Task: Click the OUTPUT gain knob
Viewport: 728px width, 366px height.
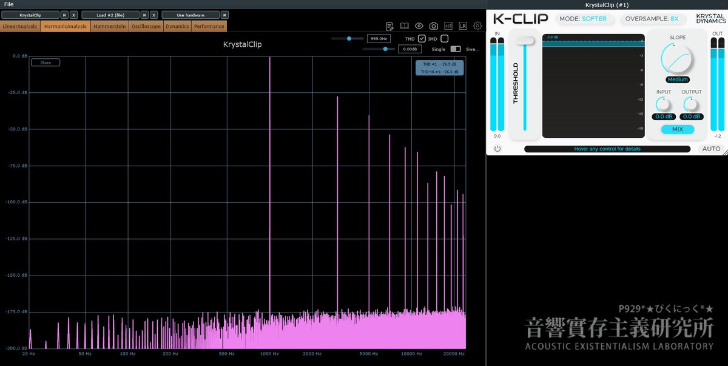Action: [x=691, y=104]
